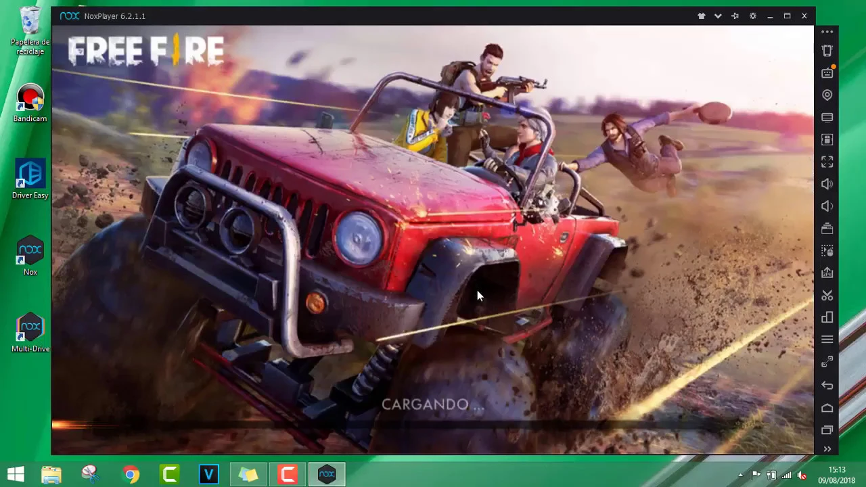Viewport: 866px width, 487px height.
Task: Open the Papelera de reciclaje desktop icon
Action: coord(30,31)
